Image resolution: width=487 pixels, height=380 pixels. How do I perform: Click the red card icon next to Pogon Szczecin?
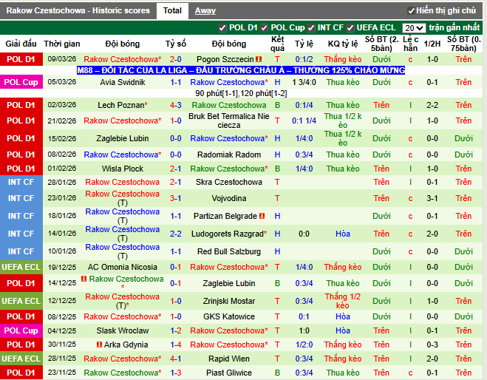(259, 59)
